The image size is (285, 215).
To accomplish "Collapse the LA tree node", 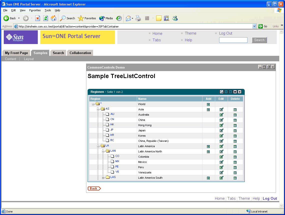I will tap(98, 146).
